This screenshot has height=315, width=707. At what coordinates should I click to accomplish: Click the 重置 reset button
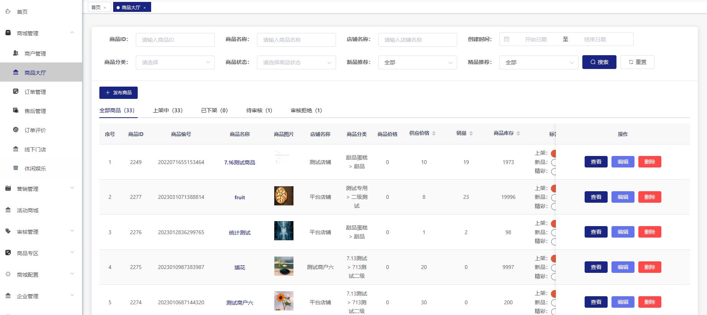[x=637, y=62]
